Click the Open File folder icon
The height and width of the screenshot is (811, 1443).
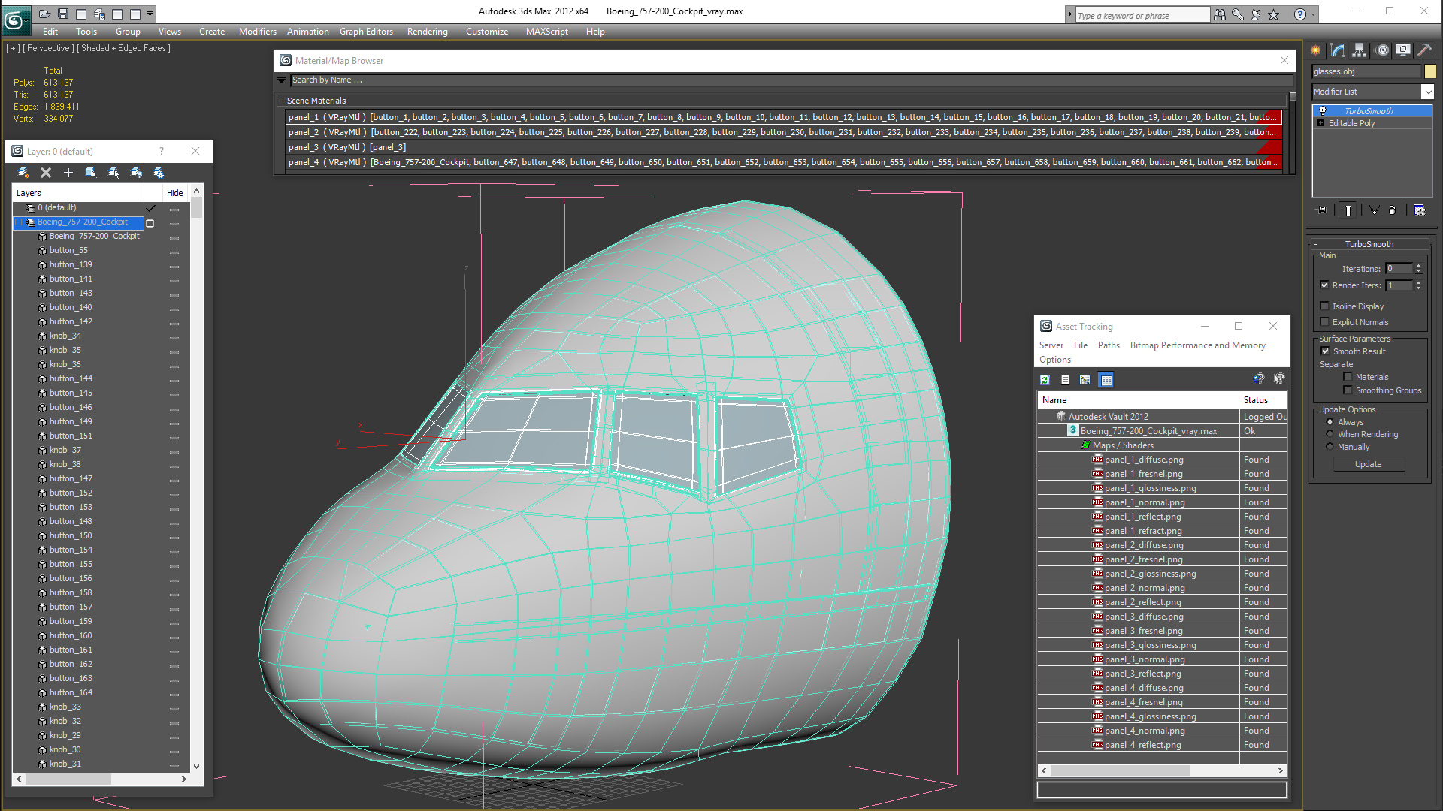coord(45,14)
